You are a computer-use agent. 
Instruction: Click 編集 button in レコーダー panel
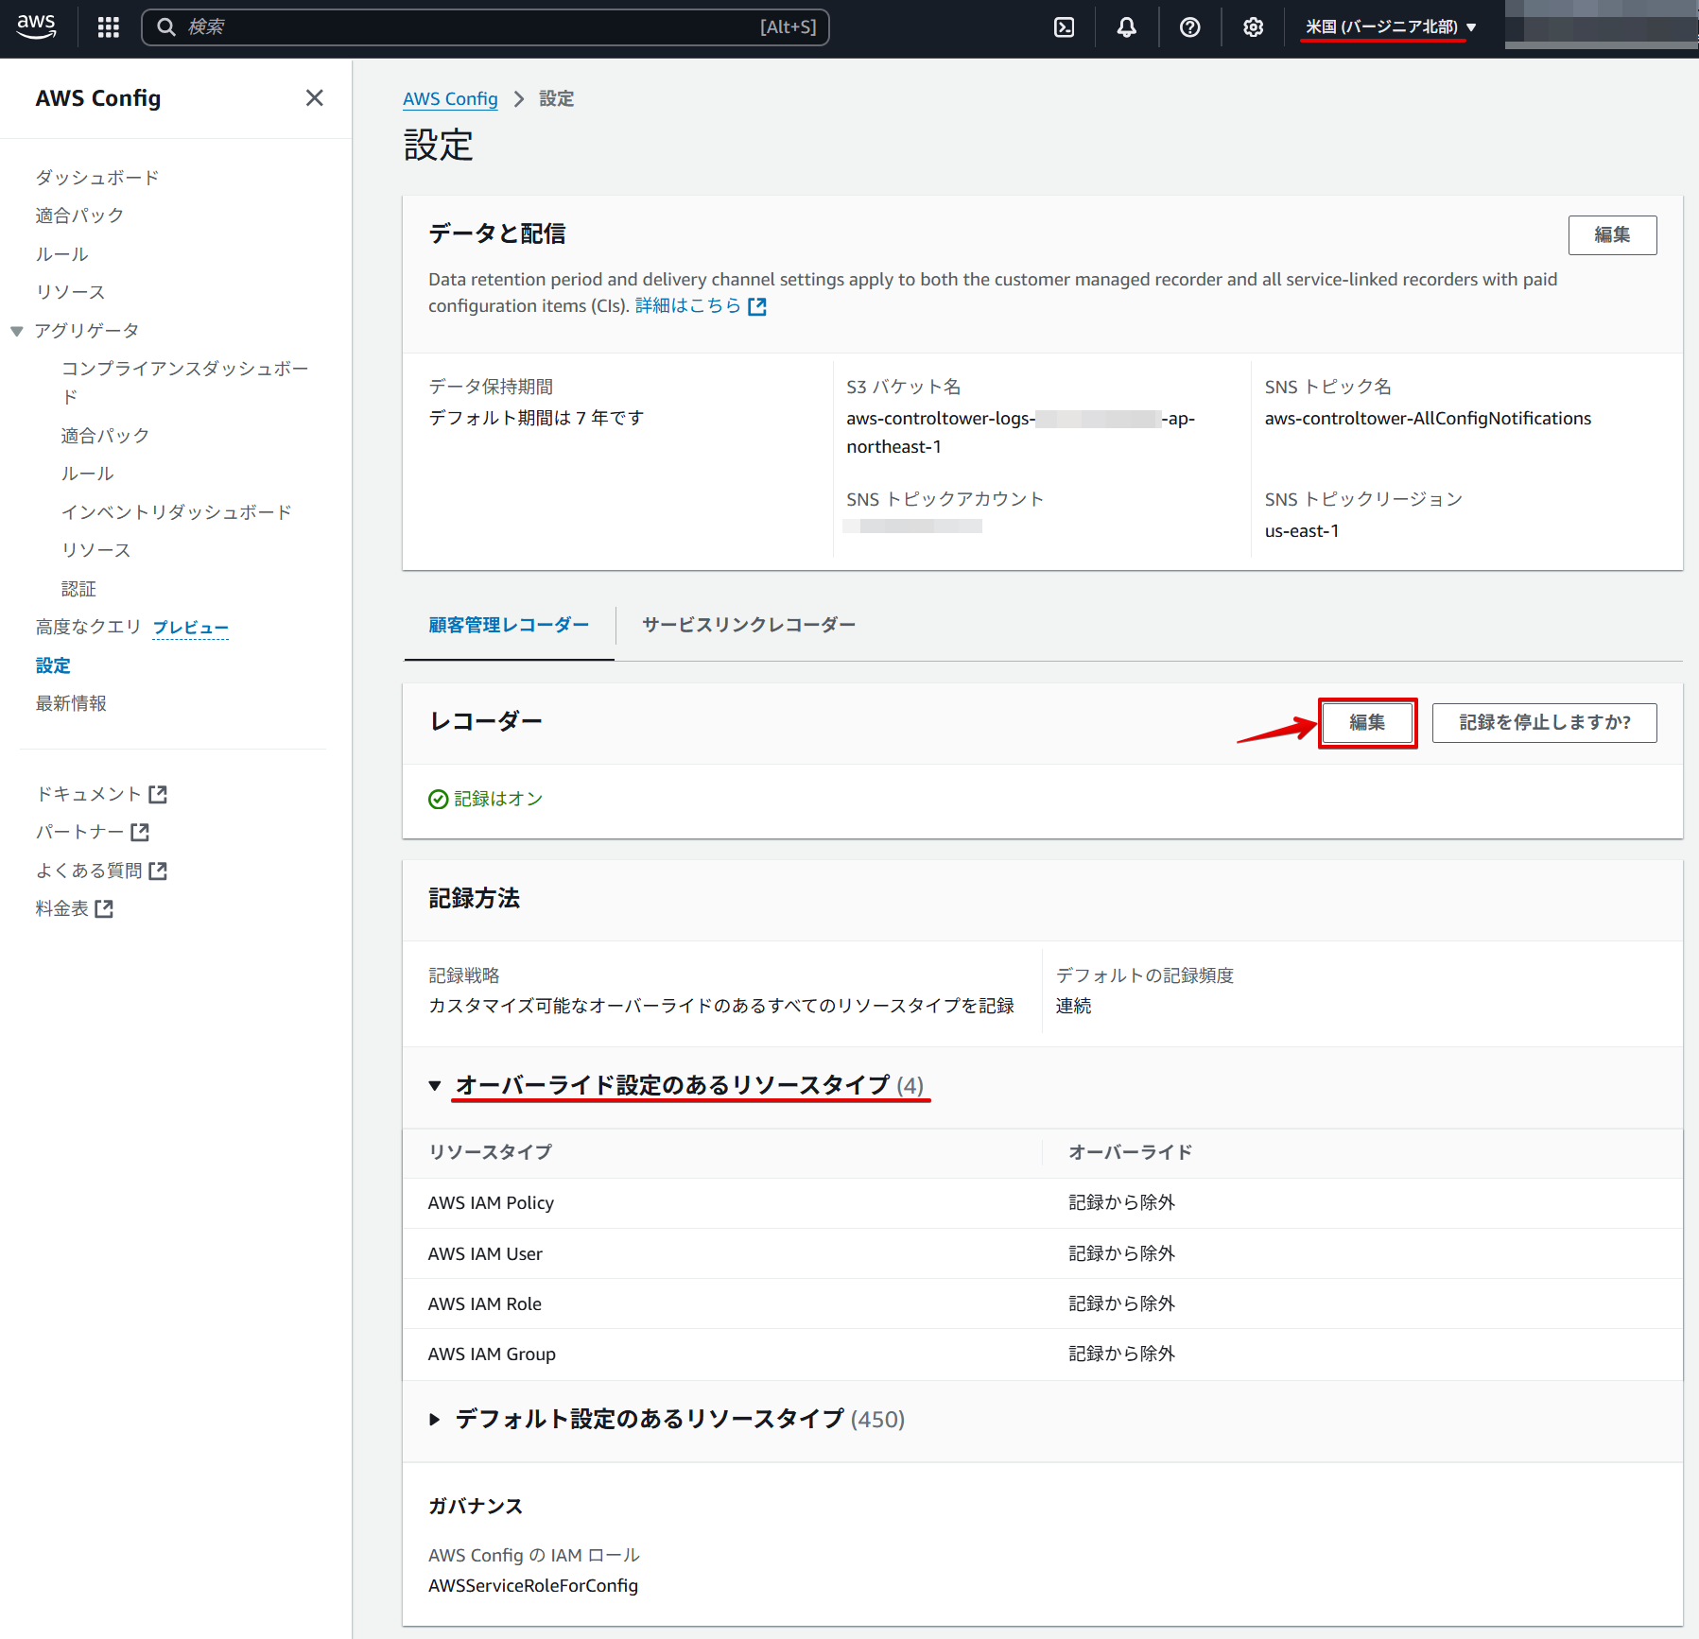[1367, 723]
